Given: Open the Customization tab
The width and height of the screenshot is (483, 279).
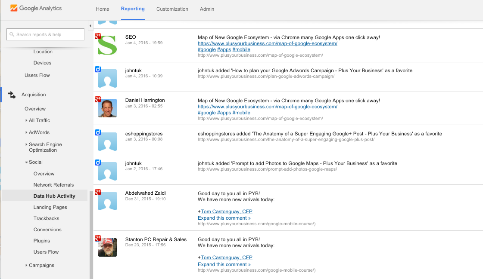Looking at the screenshot, I should pos(172,9).
